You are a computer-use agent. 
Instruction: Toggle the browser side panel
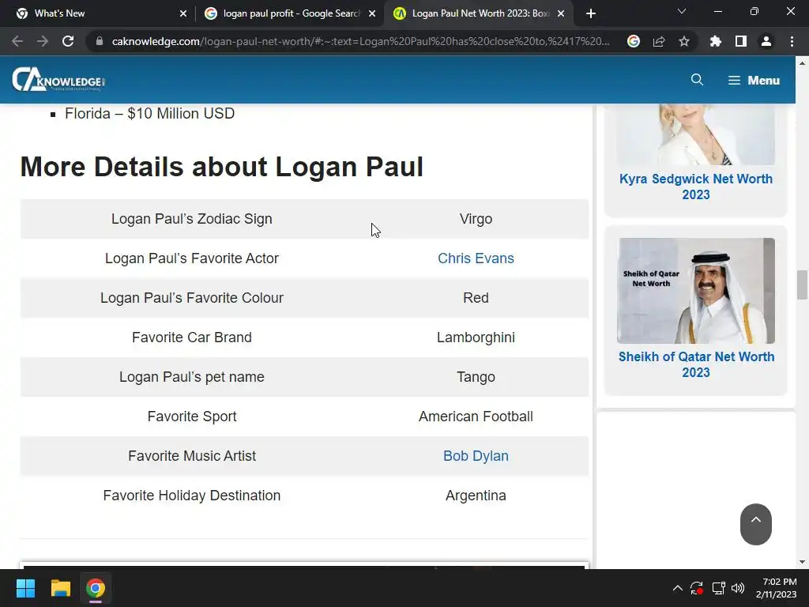[741, 41]
